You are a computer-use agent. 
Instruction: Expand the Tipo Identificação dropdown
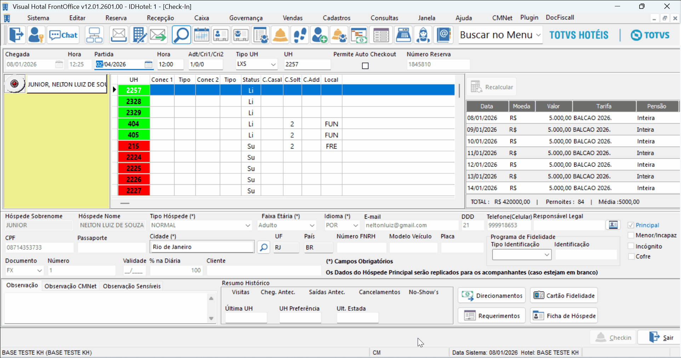[x=547, y=255]
